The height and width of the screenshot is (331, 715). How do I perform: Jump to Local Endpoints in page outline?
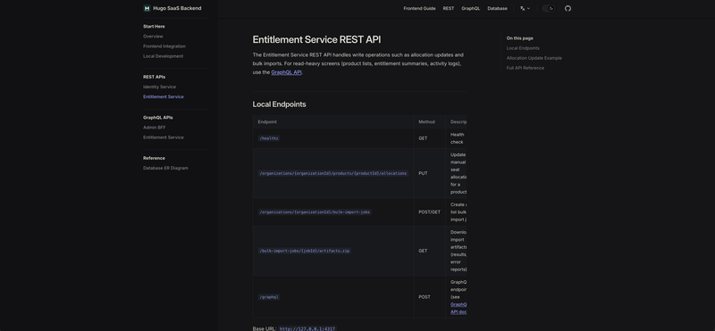pos(523,48)
